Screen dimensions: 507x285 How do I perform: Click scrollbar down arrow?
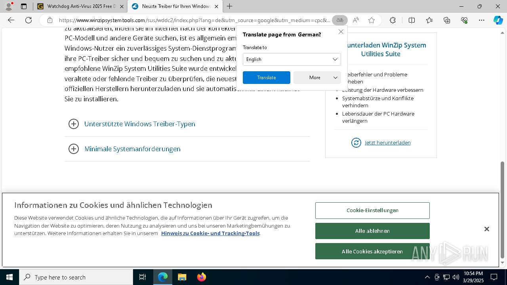tap(503, 263)
